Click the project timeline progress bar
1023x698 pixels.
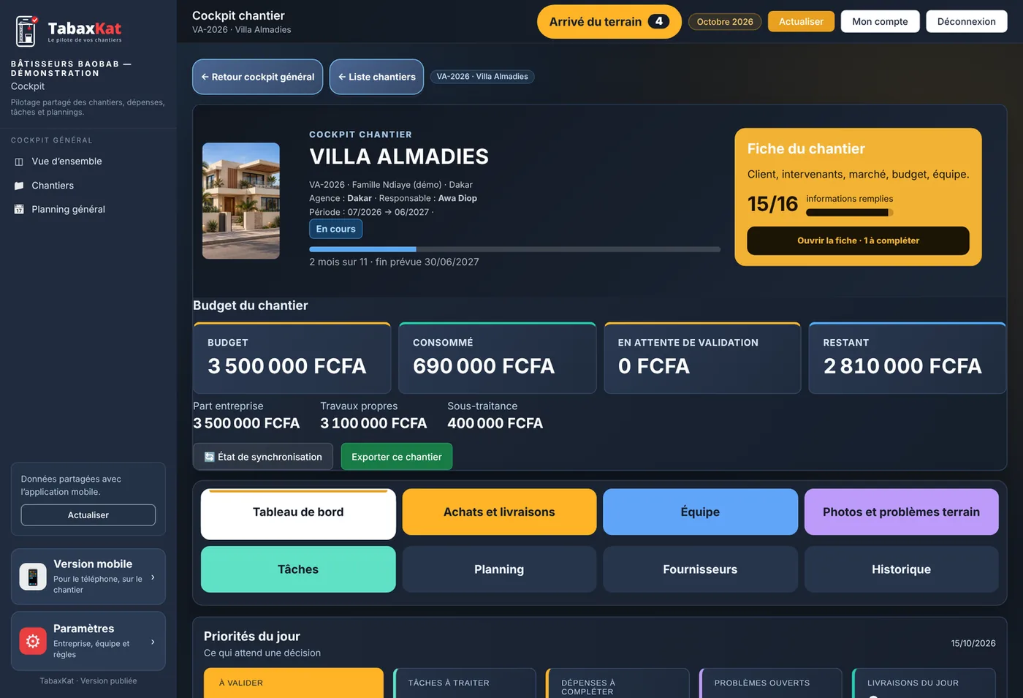pos(514,249)
